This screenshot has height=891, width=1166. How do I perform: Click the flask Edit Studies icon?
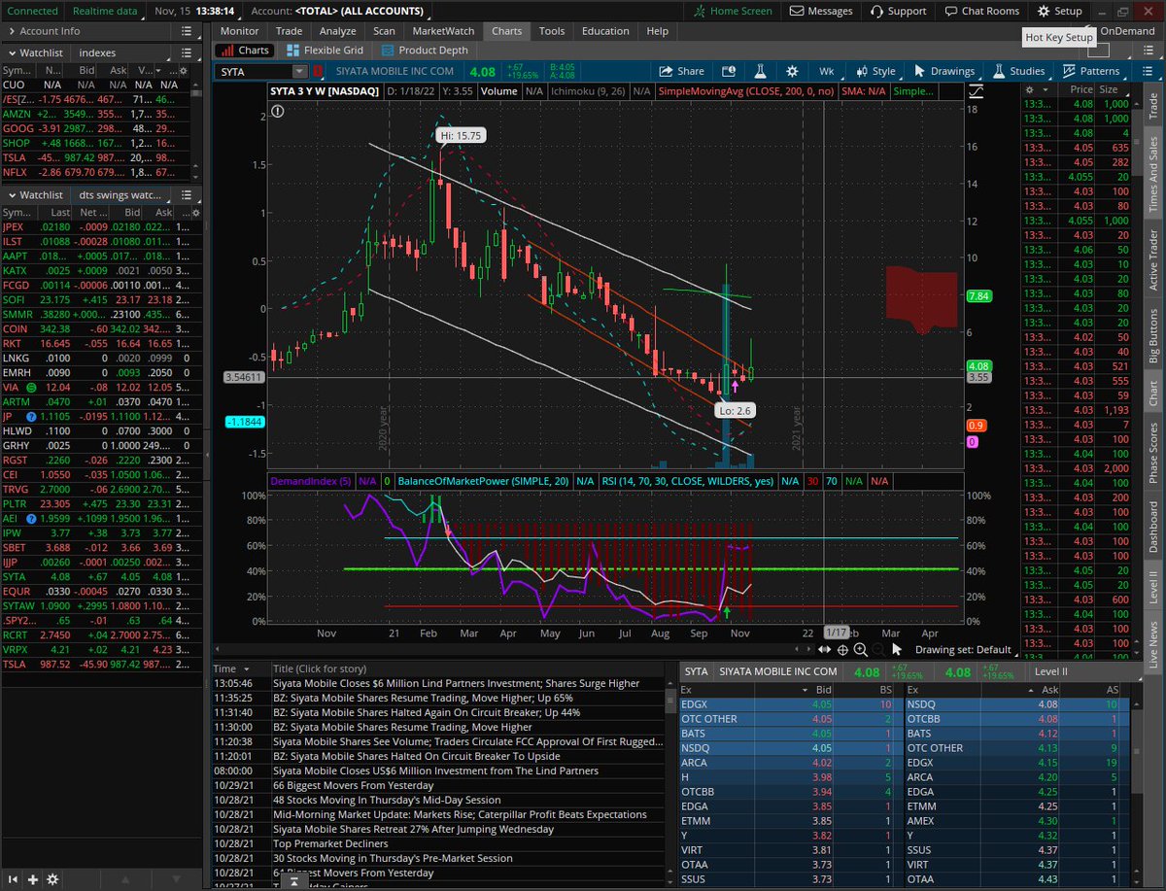761,71
